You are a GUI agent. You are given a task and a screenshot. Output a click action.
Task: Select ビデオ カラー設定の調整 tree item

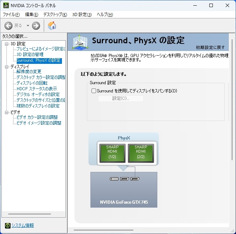click(x=37, y=117)
